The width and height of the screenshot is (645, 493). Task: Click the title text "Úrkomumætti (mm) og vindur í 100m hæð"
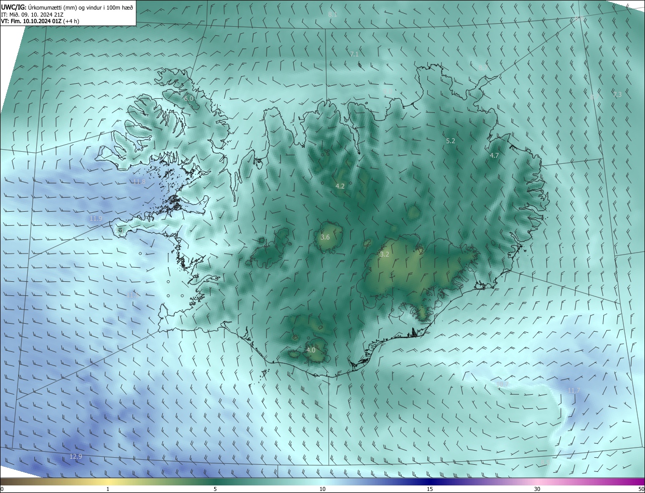pyautogui.click(x=81, y=8)
